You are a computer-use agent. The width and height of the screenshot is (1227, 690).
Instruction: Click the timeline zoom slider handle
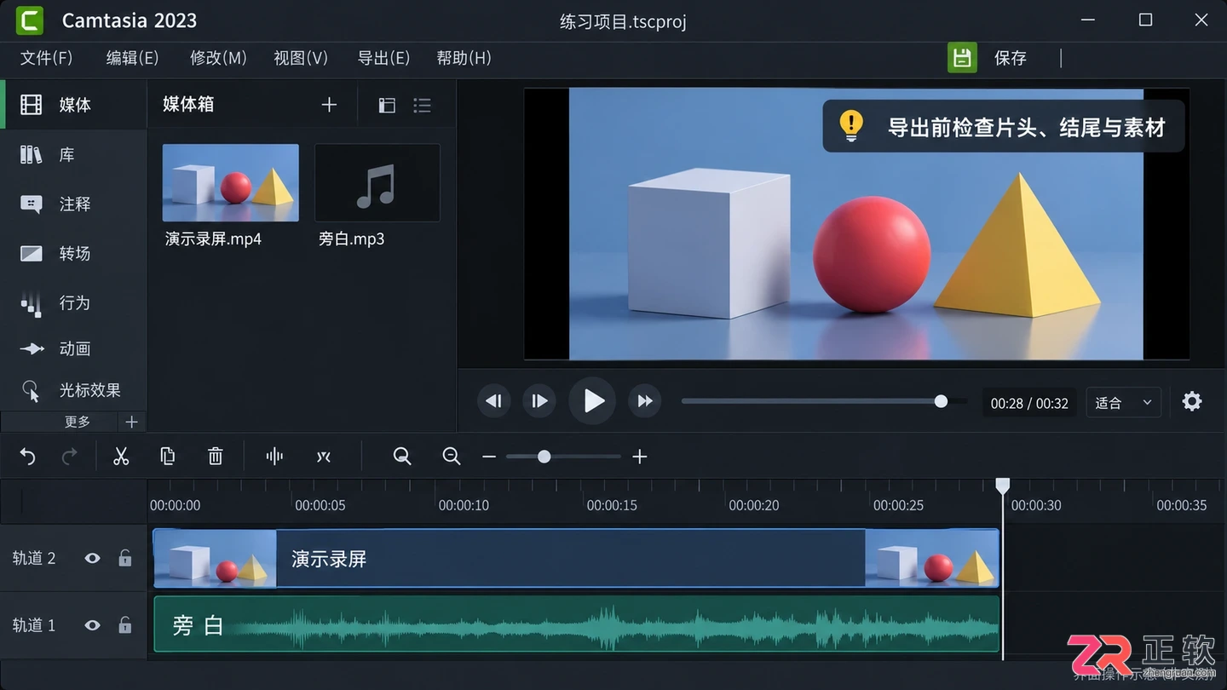click(x=544, y=457)
